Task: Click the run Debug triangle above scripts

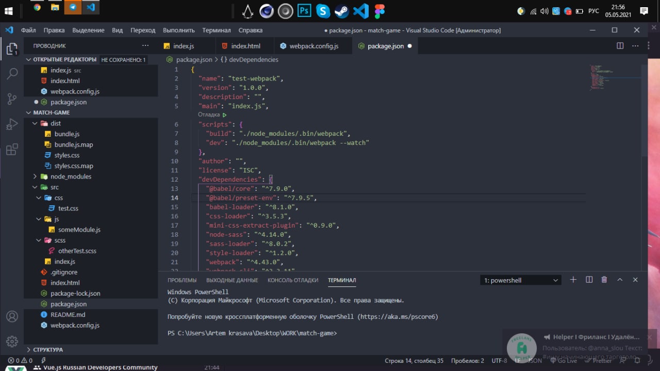Action: coord(224,115)
